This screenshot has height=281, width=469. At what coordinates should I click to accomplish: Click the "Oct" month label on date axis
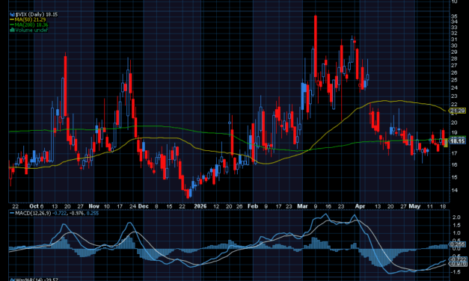(x=34, y=206)
